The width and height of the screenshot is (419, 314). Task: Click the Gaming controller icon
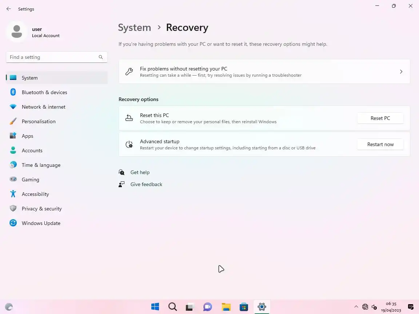click(x=13, y=179)
